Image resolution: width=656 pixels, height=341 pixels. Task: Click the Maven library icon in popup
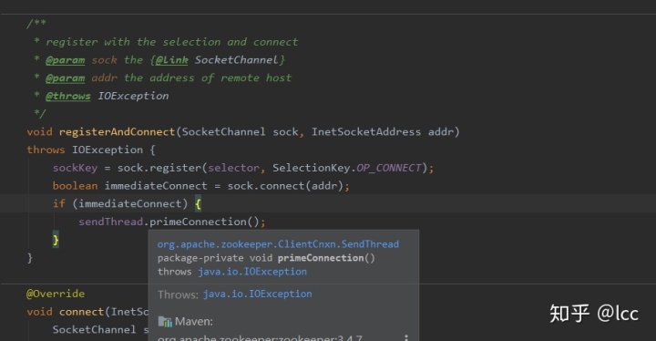pyautogui.click(x=165, y=322)
